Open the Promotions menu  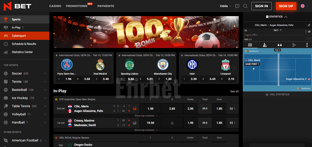[77, 6]
